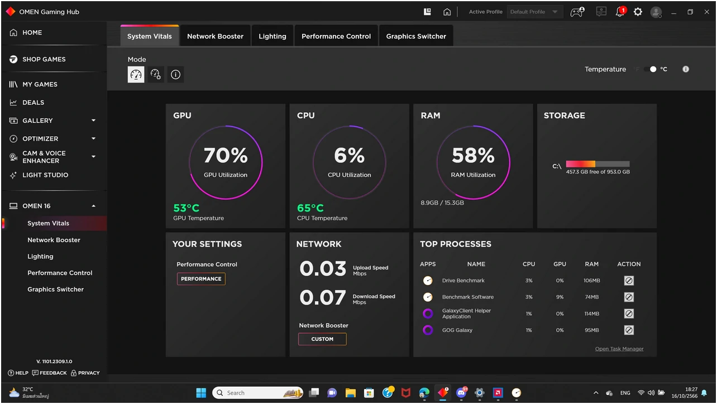The image size is (717, 404).
Task: Open McAfee from the taskbar
Action: 406,393
